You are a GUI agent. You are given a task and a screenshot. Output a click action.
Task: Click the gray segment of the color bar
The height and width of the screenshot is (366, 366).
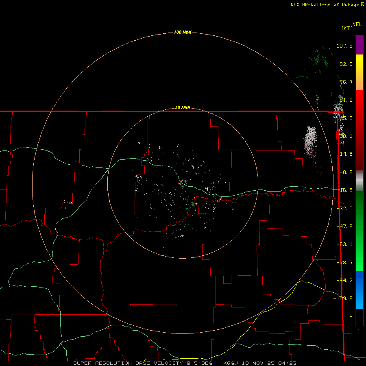[x=359, y=181]
